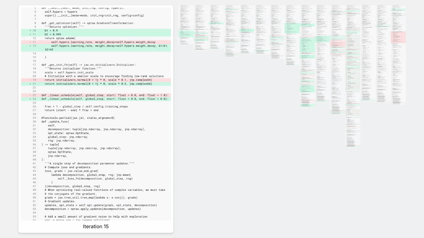Click the removed weight_decay line in red

[x=96, y=42]
